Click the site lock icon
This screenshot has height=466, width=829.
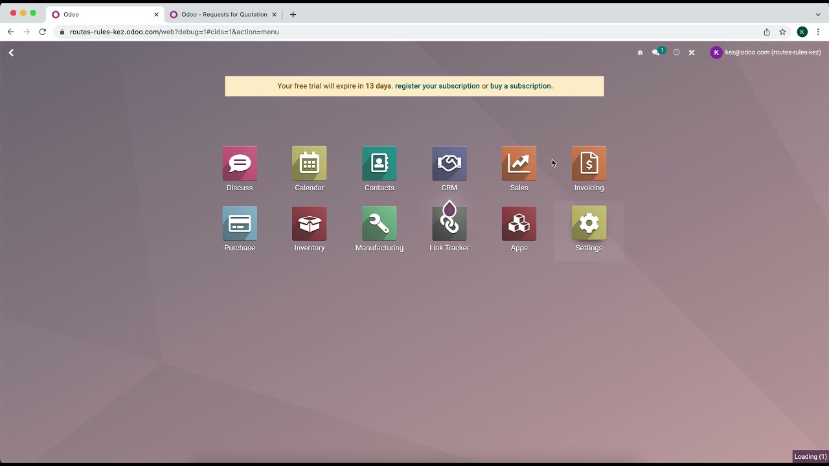[62, 32]
